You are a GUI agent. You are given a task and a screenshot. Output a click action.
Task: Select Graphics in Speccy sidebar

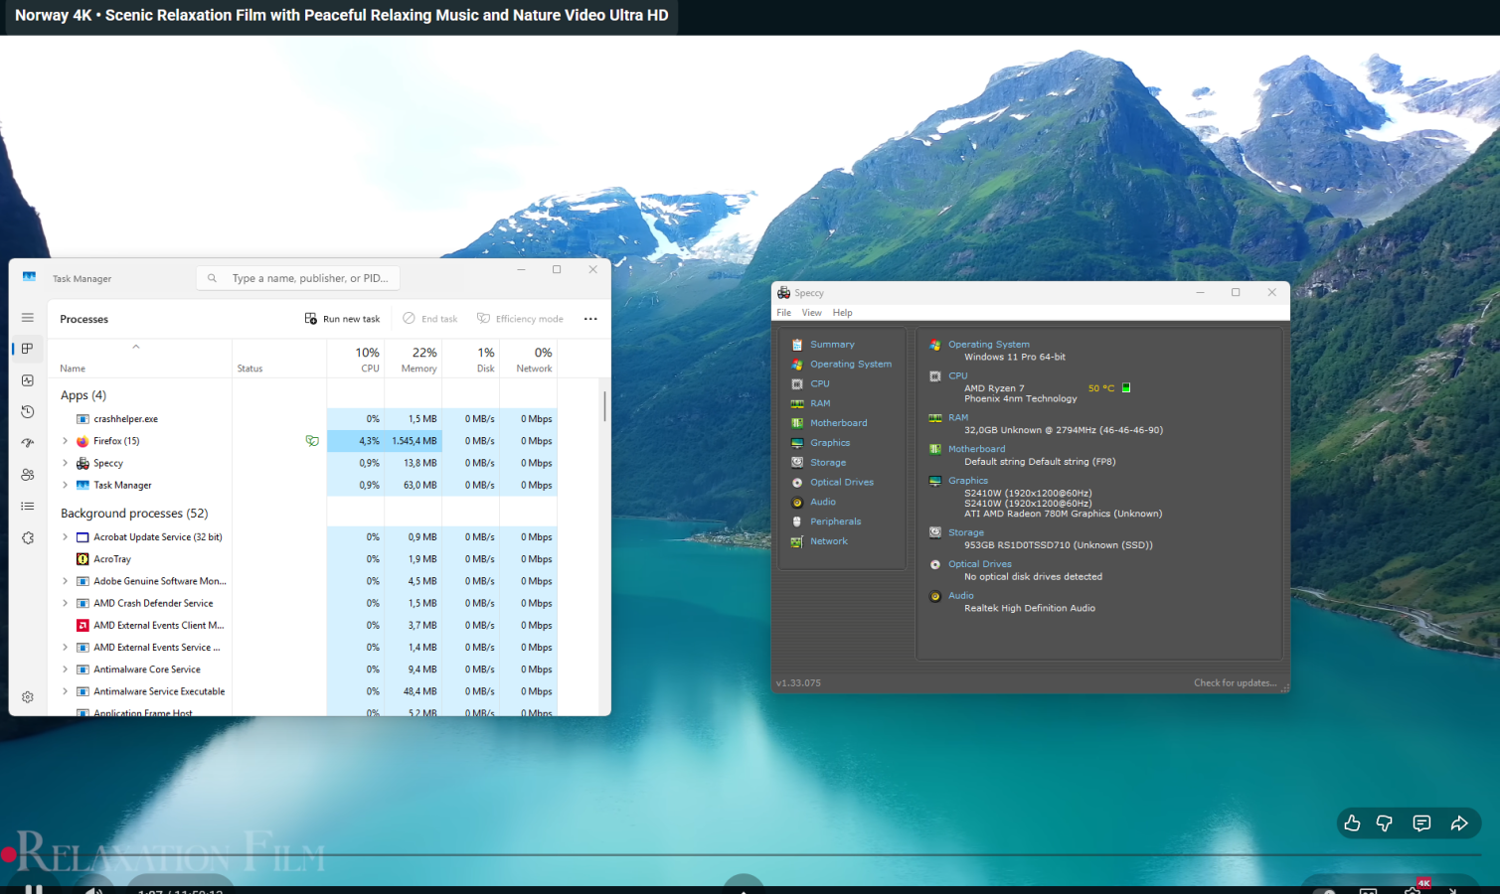pyautogui.click(x=831, y=442)
